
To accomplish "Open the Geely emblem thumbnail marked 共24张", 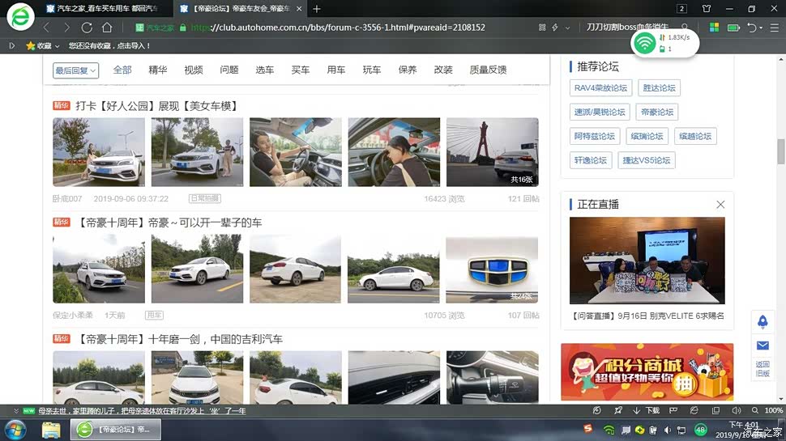I will [492, 269].
